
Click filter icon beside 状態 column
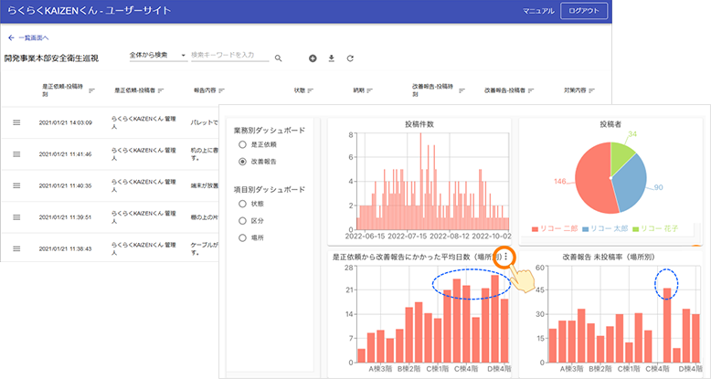pos(311,90)
